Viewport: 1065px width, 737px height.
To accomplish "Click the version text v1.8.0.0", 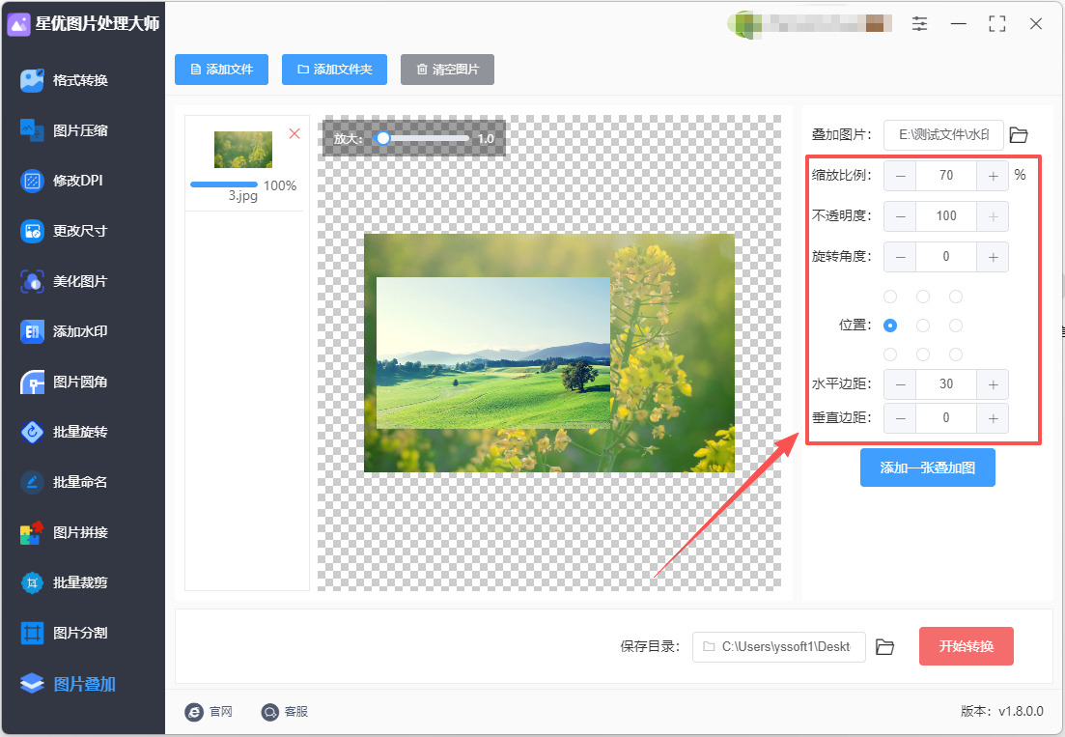I will [x=1021, y=711].
